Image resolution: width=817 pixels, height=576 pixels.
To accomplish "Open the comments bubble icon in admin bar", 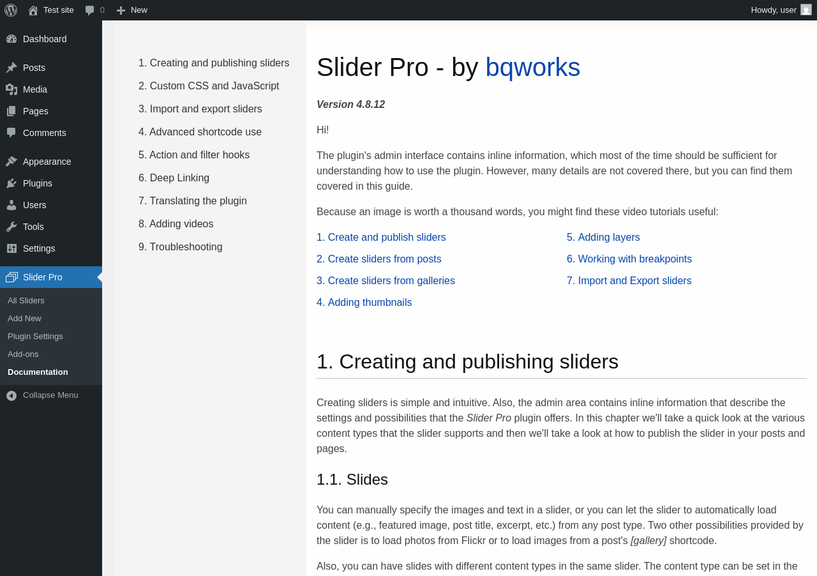I will coord(90,10).
